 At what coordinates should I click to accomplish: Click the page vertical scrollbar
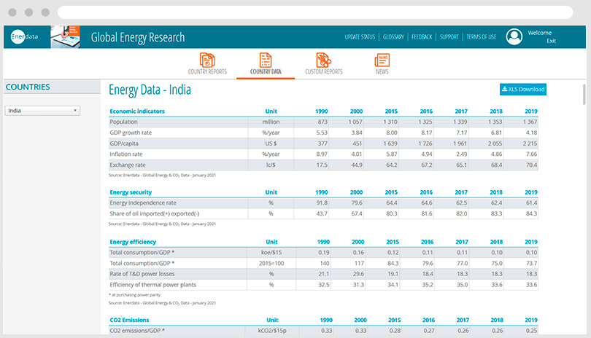pos(584,95)
